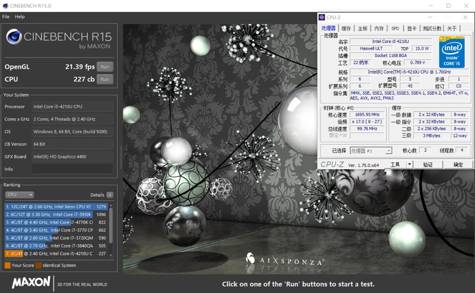The image size is (475, 293).
Task: Click the Cinebench app icon in title bar
Action: click(5, 6)
